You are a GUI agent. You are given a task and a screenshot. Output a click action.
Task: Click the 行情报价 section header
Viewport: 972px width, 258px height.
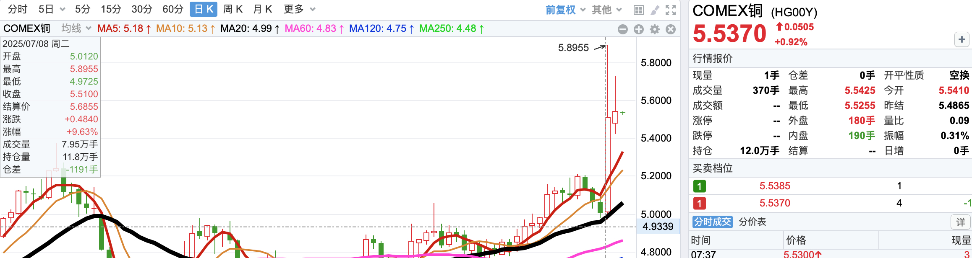coord(712,58)
